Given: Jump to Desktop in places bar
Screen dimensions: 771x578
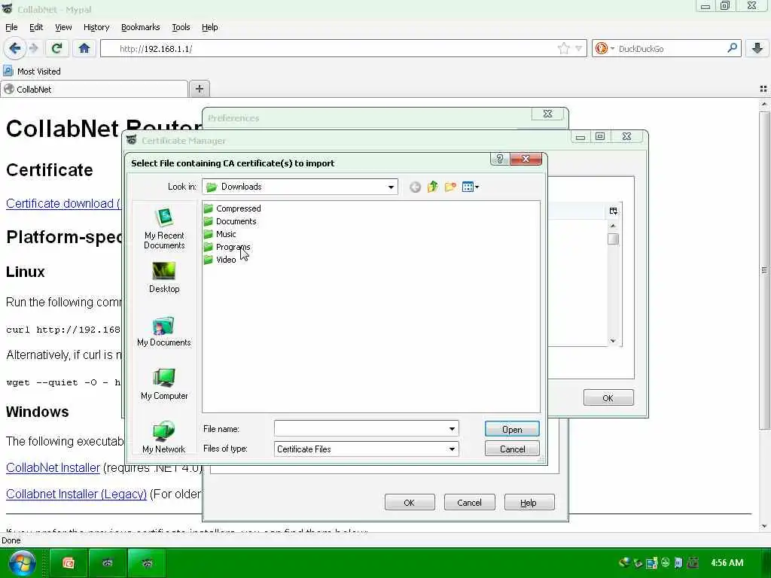Looking at the screenshot, I should tap(164, 277).
